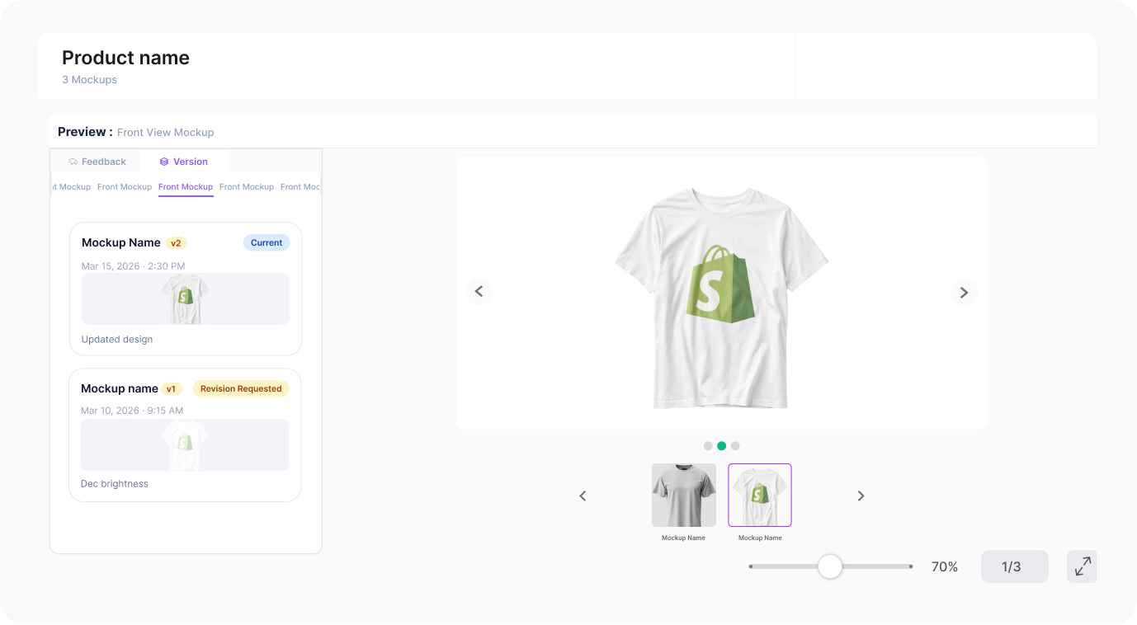This screenshot has width=1137, height=625.
Task: Click the Revision Requested badge
Action: 241,388
